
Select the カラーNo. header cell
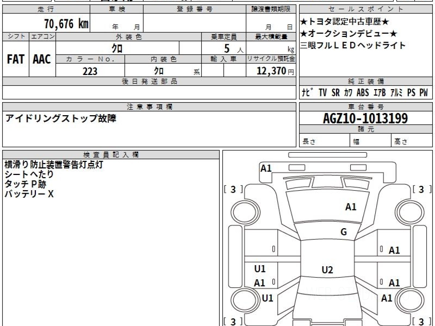pos(90,59)
